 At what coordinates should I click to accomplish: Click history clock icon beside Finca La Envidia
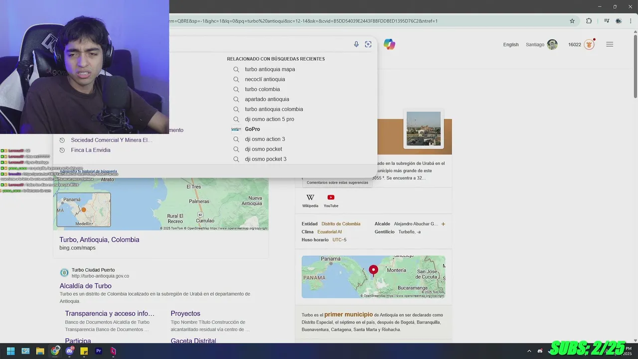pos(62,150)
